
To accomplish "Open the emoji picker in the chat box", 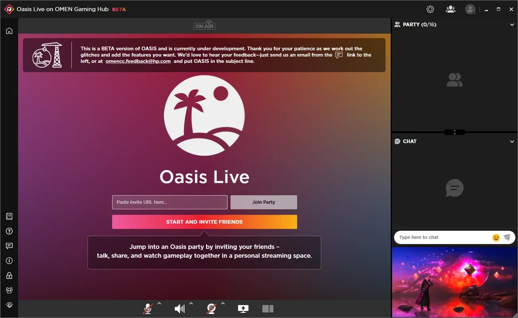I will pos(496,237).
